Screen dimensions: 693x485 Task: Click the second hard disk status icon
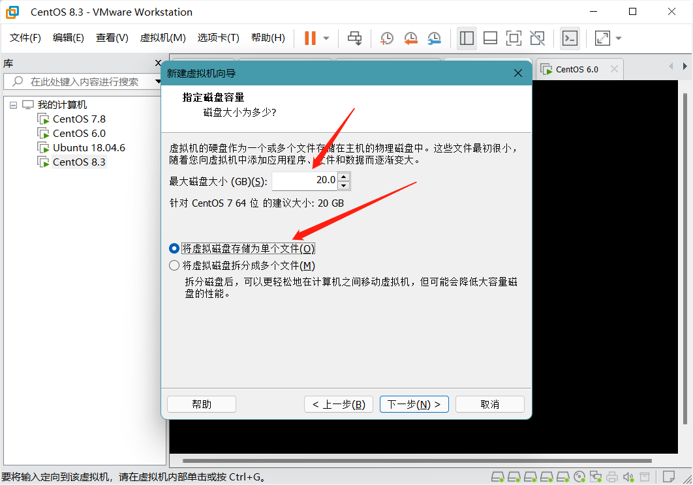(514, 477)
